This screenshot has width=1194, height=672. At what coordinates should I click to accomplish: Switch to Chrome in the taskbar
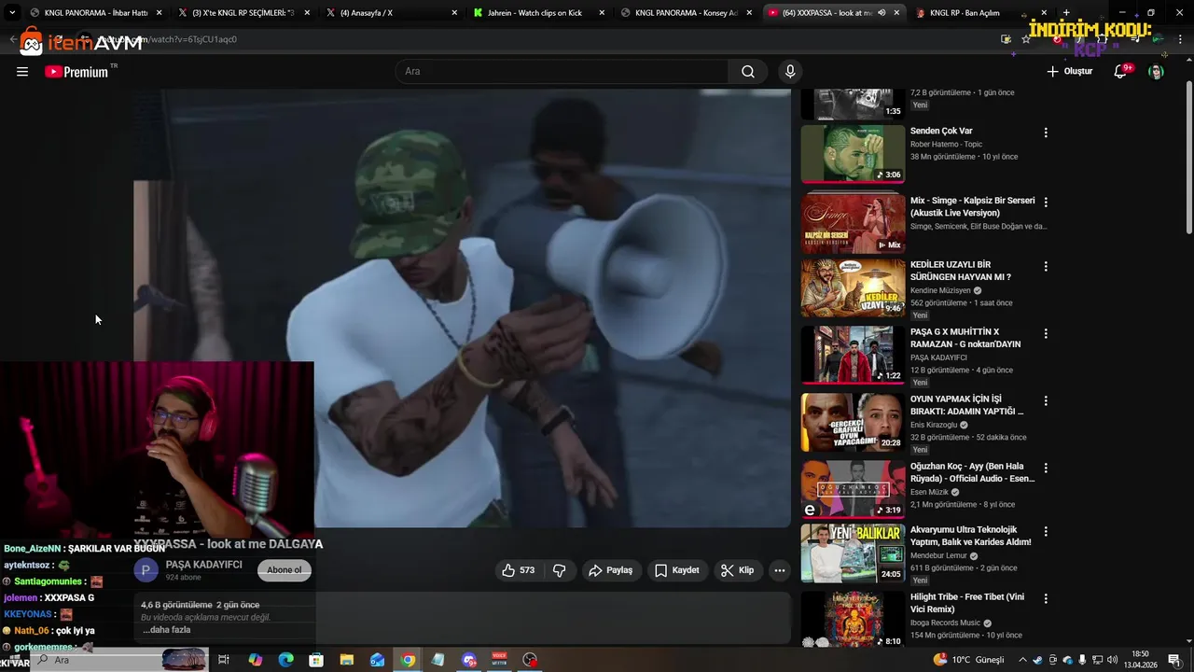click(x=409, y=660)
